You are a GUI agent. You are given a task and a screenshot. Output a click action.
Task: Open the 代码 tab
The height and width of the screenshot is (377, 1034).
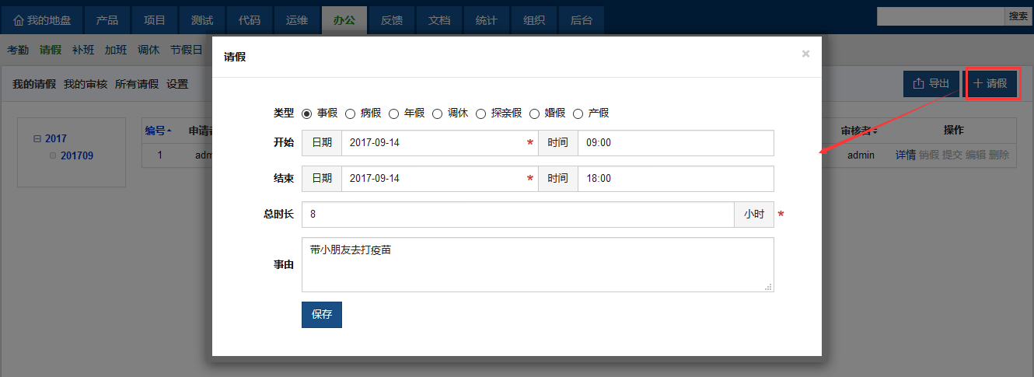(x=250, y=20)
